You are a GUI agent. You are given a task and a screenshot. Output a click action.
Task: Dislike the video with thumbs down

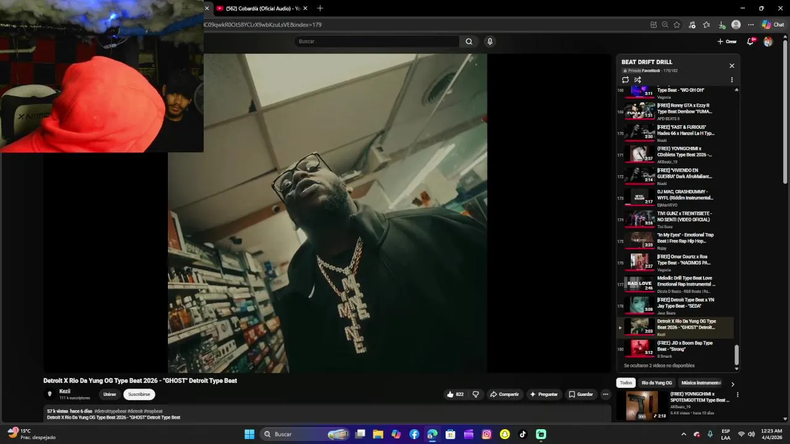tap(475, 394)
